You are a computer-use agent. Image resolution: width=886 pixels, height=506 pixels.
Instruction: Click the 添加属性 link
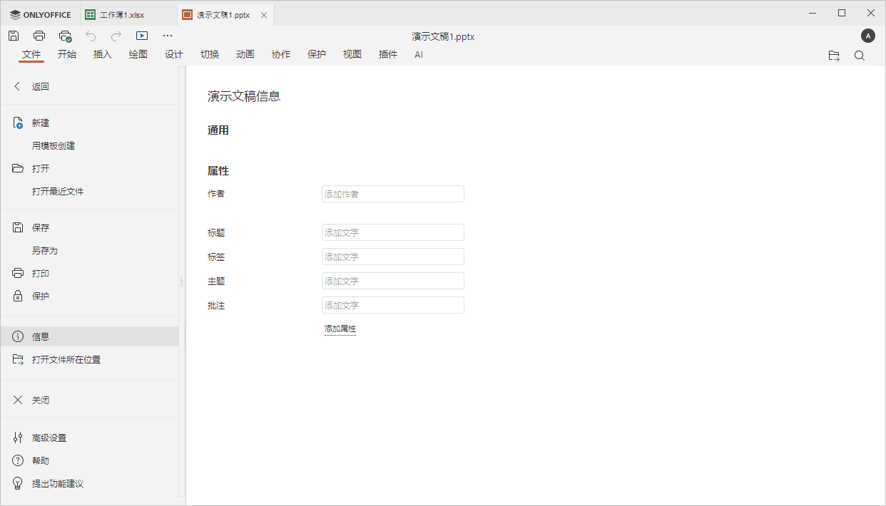pos(340,329)
